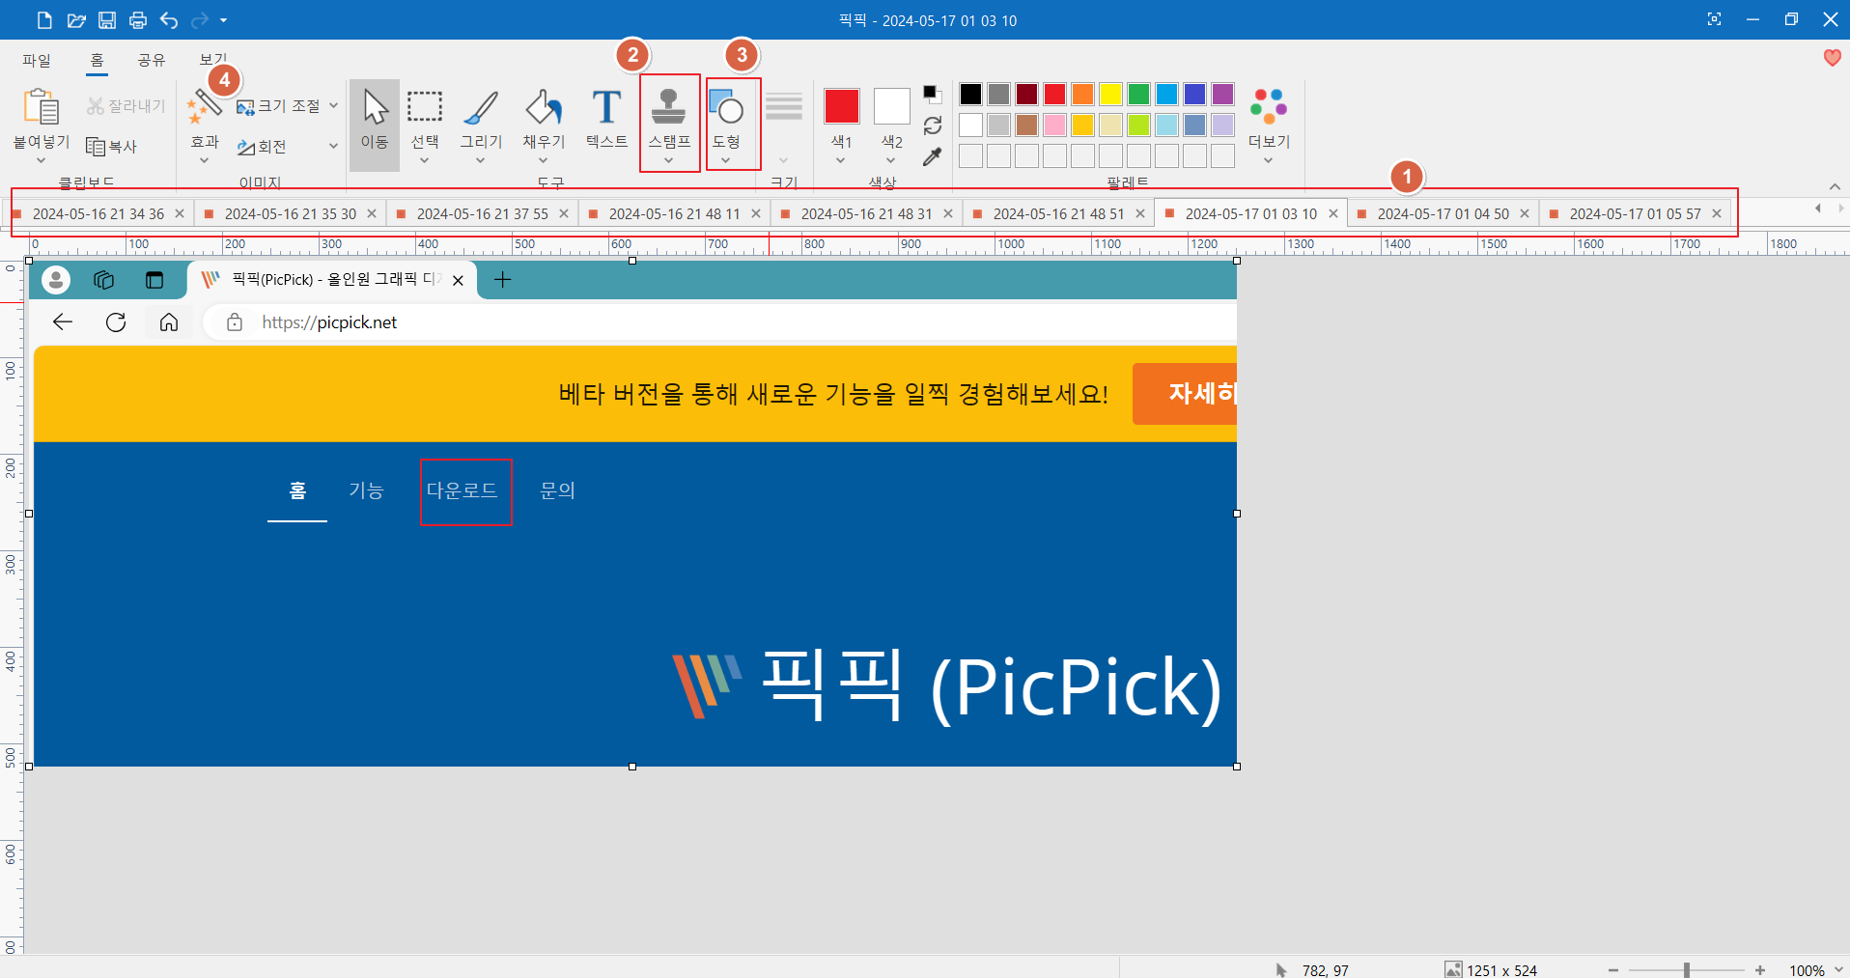Screen dimensions: 1850x978
Task: Click the 붙여넣기 paste icon
Action: tap(42, 106)
